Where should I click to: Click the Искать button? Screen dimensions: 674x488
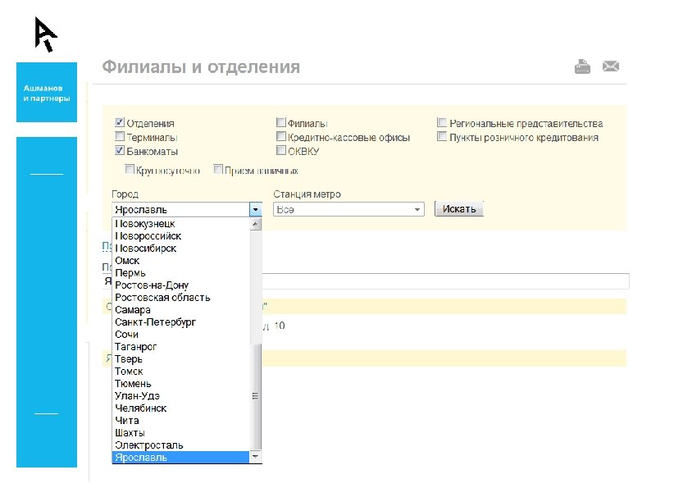458,208
